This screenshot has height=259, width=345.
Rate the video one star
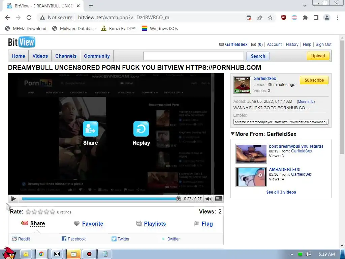(x=28, y=212)
